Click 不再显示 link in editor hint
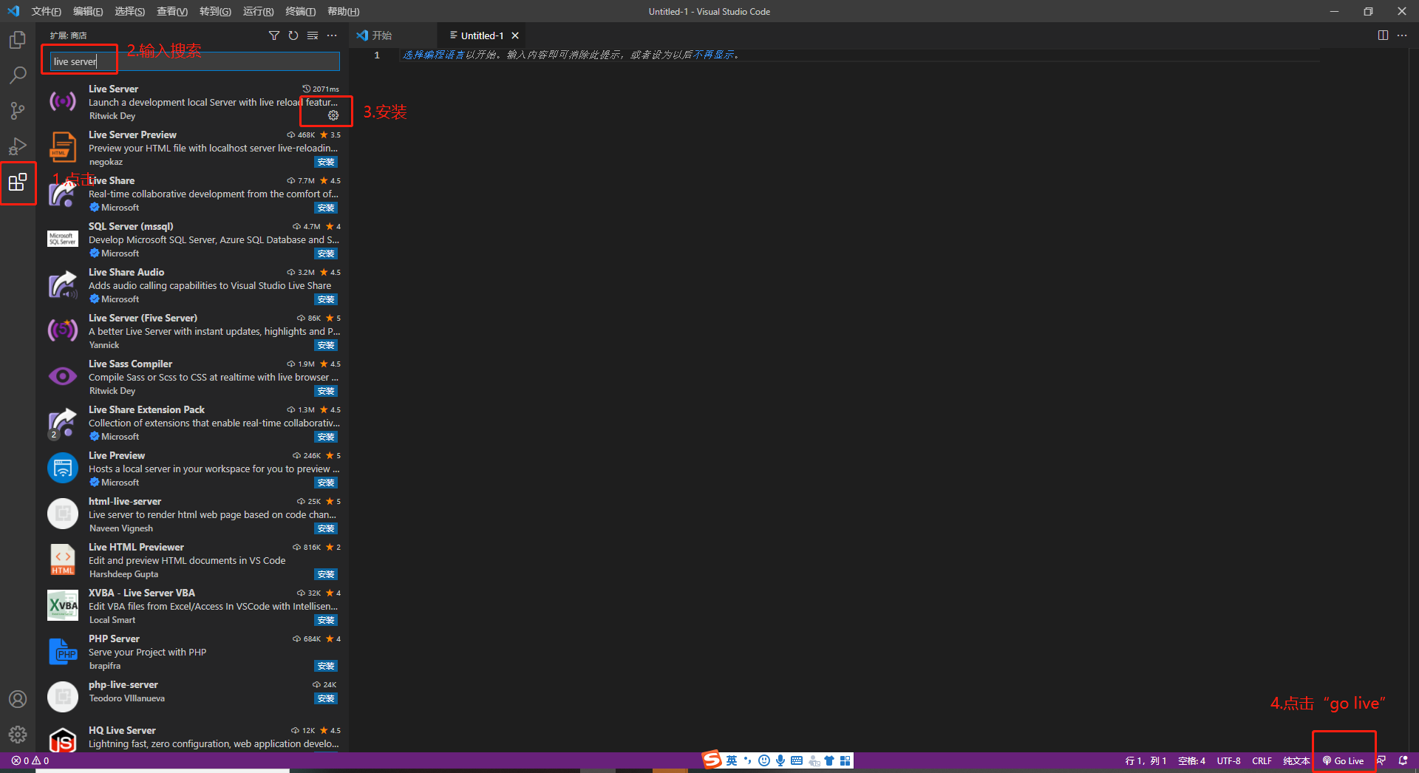This screenshot has height=773, width=1419. pyautogui.click(x=714, y=55)
